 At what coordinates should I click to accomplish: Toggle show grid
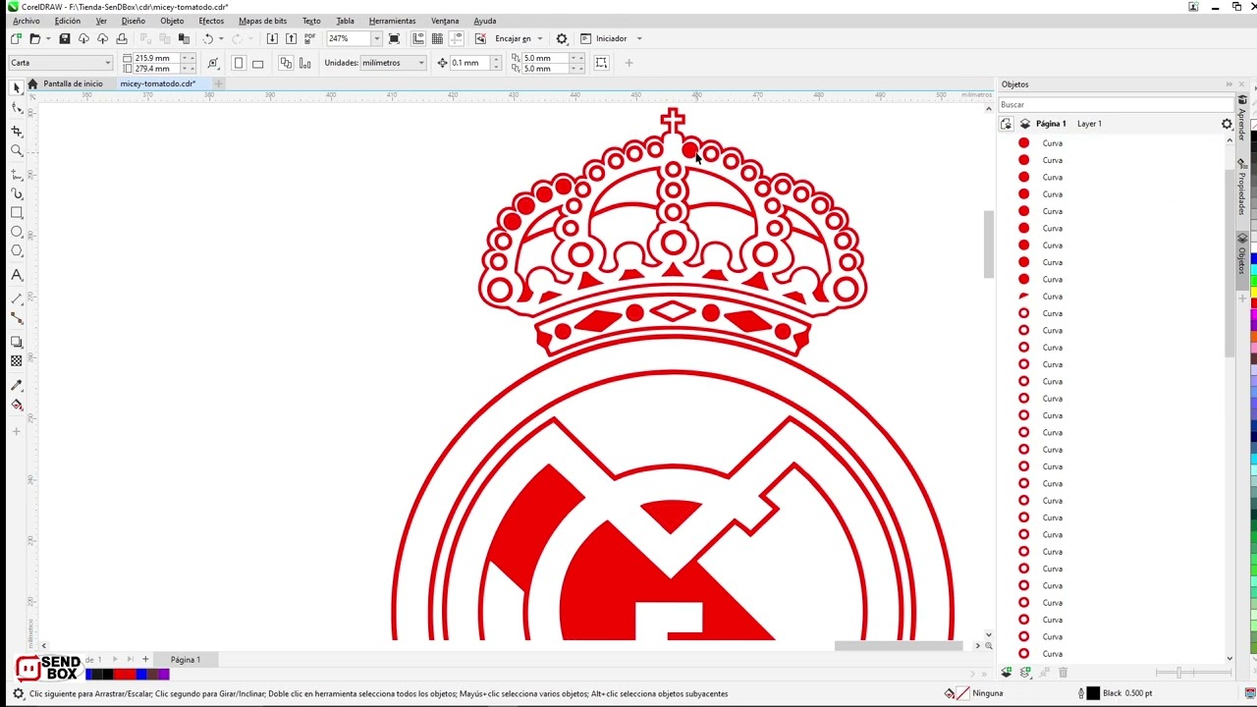pyautogui.click(x=438, y=38)
